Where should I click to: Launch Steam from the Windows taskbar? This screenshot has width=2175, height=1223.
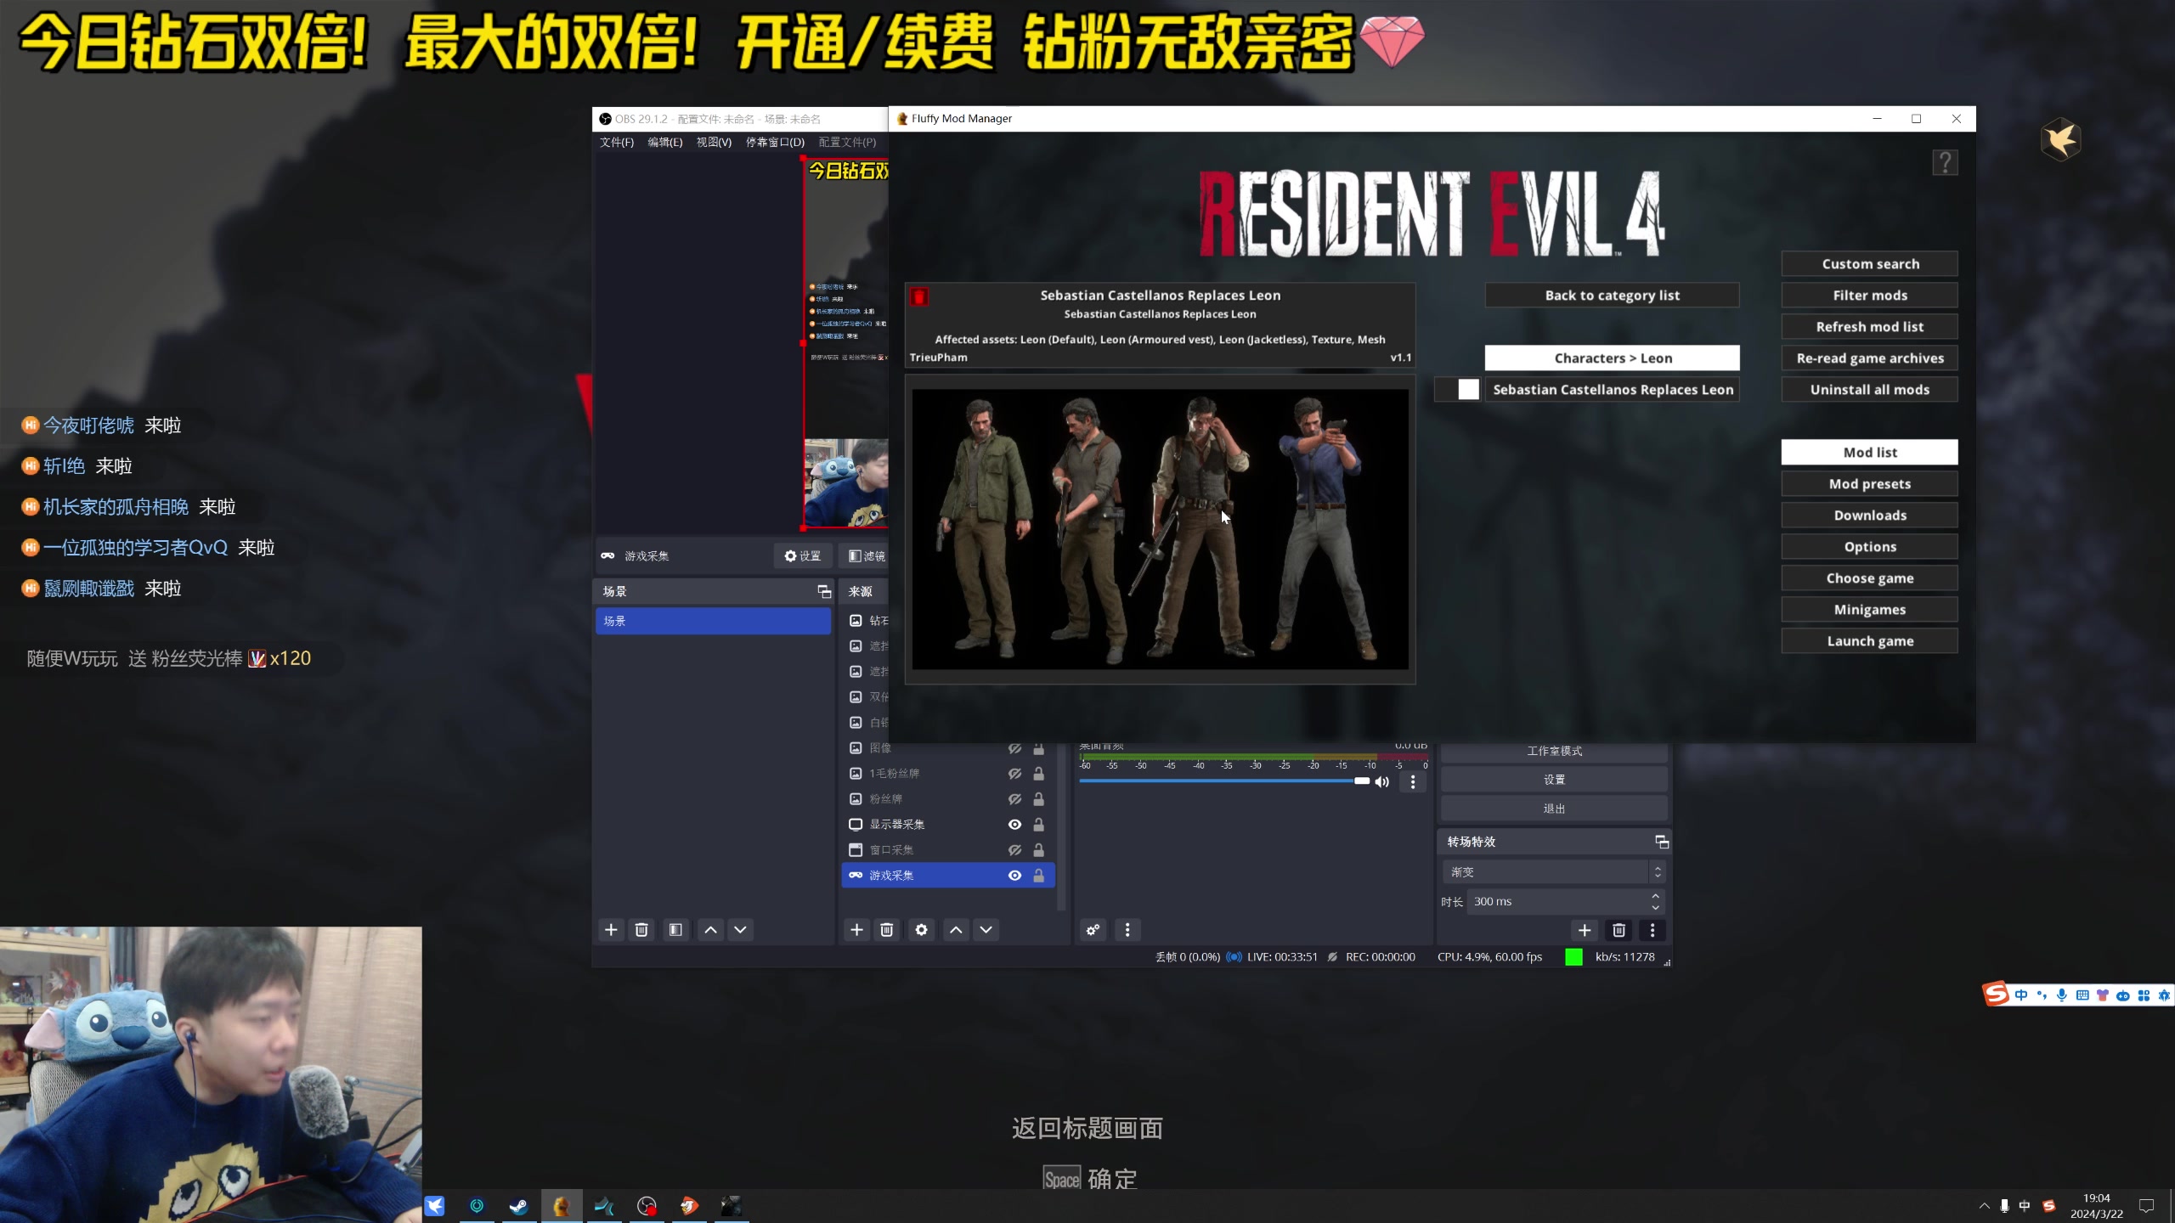tap(519, 1205)
